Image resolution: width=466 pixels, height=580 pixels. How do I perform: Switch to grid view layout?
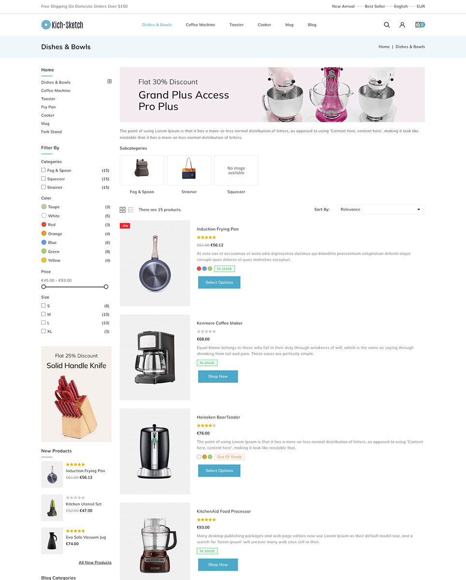click(x=123, y=210)
